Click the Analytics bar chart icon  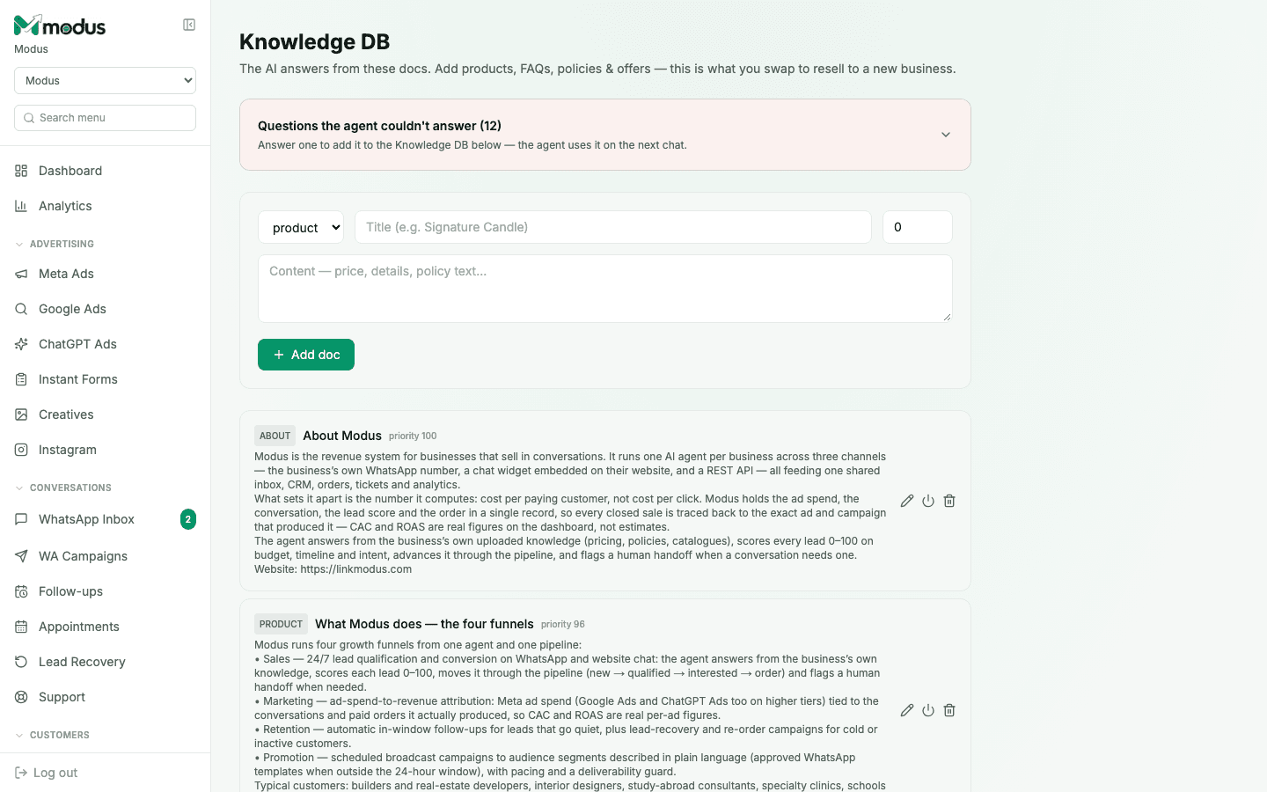(21, 206)
